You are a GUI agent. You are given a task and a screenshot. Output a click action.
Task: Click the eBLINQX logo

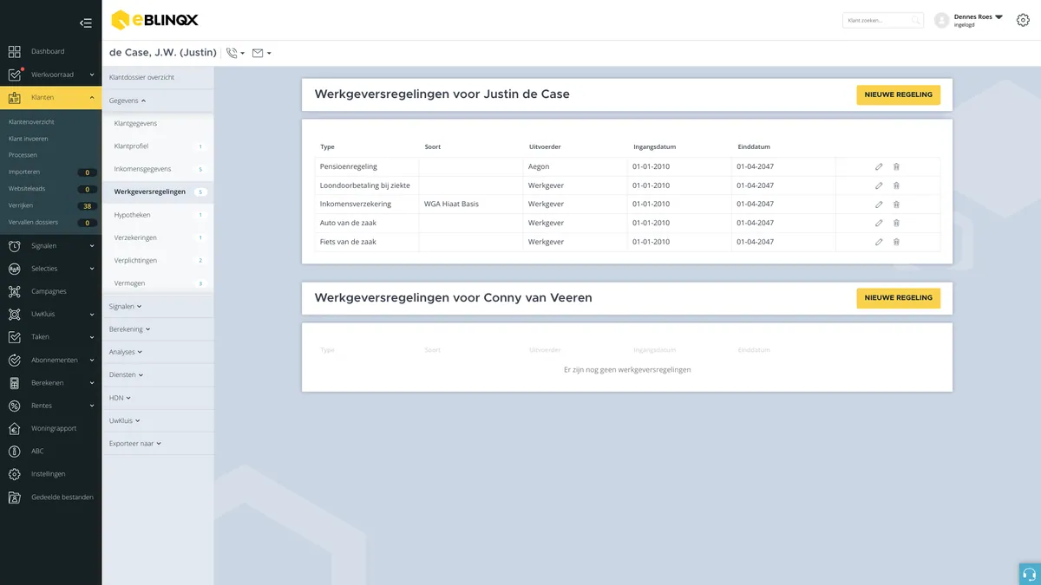coord(154,20)
